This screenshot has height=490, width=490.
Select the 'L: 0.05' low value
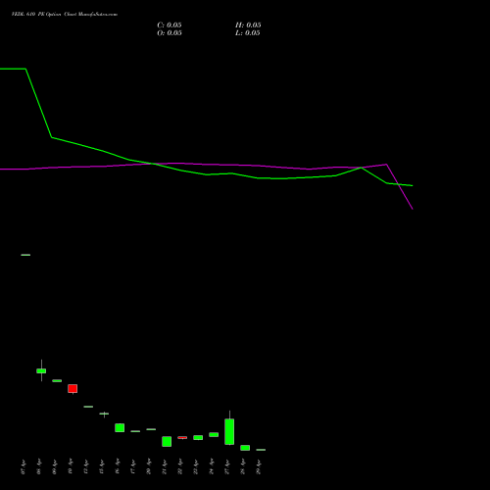248,33
